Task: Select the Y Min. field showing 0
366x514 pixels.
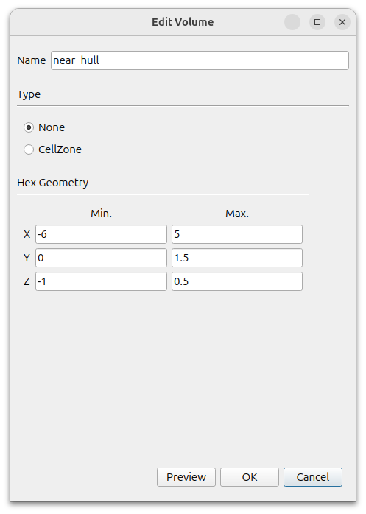Action: pyautogui.click(x=101, y=258)
